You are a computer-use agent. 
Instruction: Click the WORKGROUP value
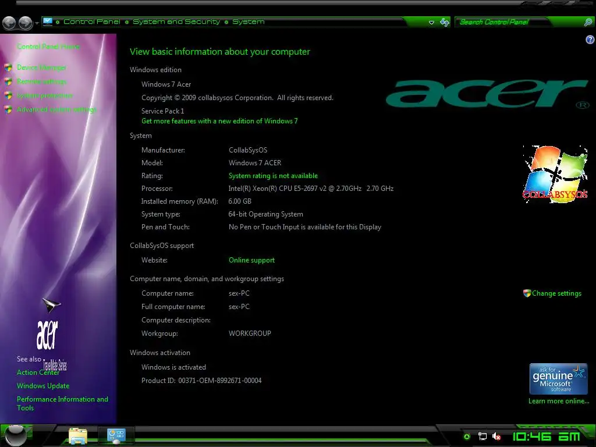(250, 334)
